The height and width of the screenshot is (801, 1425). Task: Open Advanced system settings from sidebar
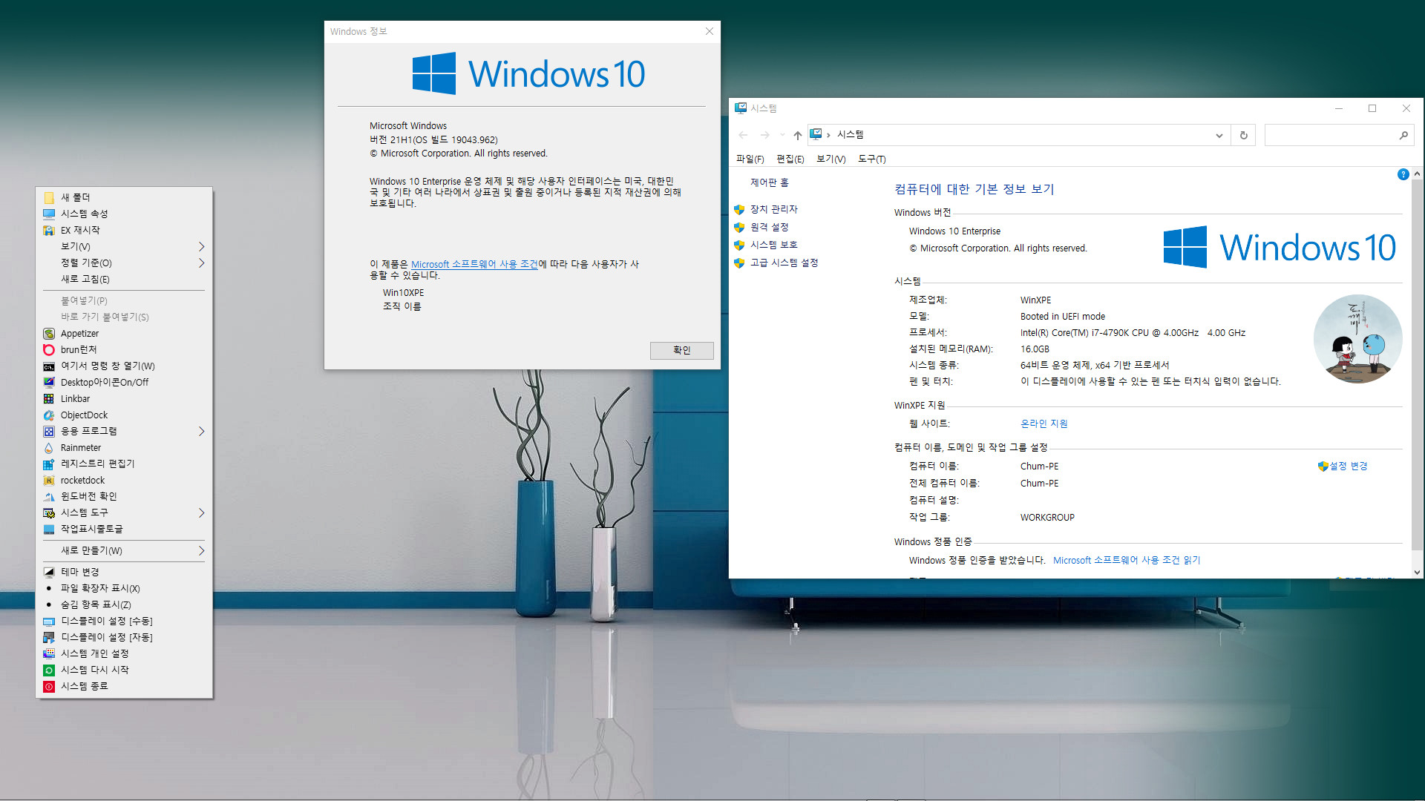(784, 263)
